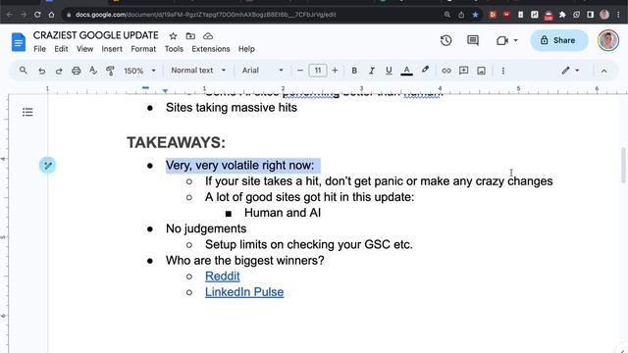Image resolution: width=628 pixels, height=353 pixels.
Task: Star the CRAZIEST GOOGLE UPDATE document
Action: (173, 36)
